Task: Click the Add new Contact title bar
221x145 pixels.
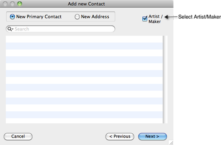Action: click(x=86, y=4)
